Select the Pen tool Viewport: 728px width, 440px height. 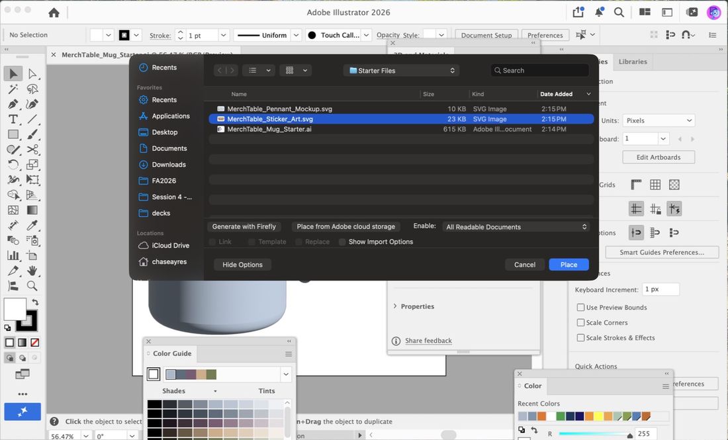point(13,104)
